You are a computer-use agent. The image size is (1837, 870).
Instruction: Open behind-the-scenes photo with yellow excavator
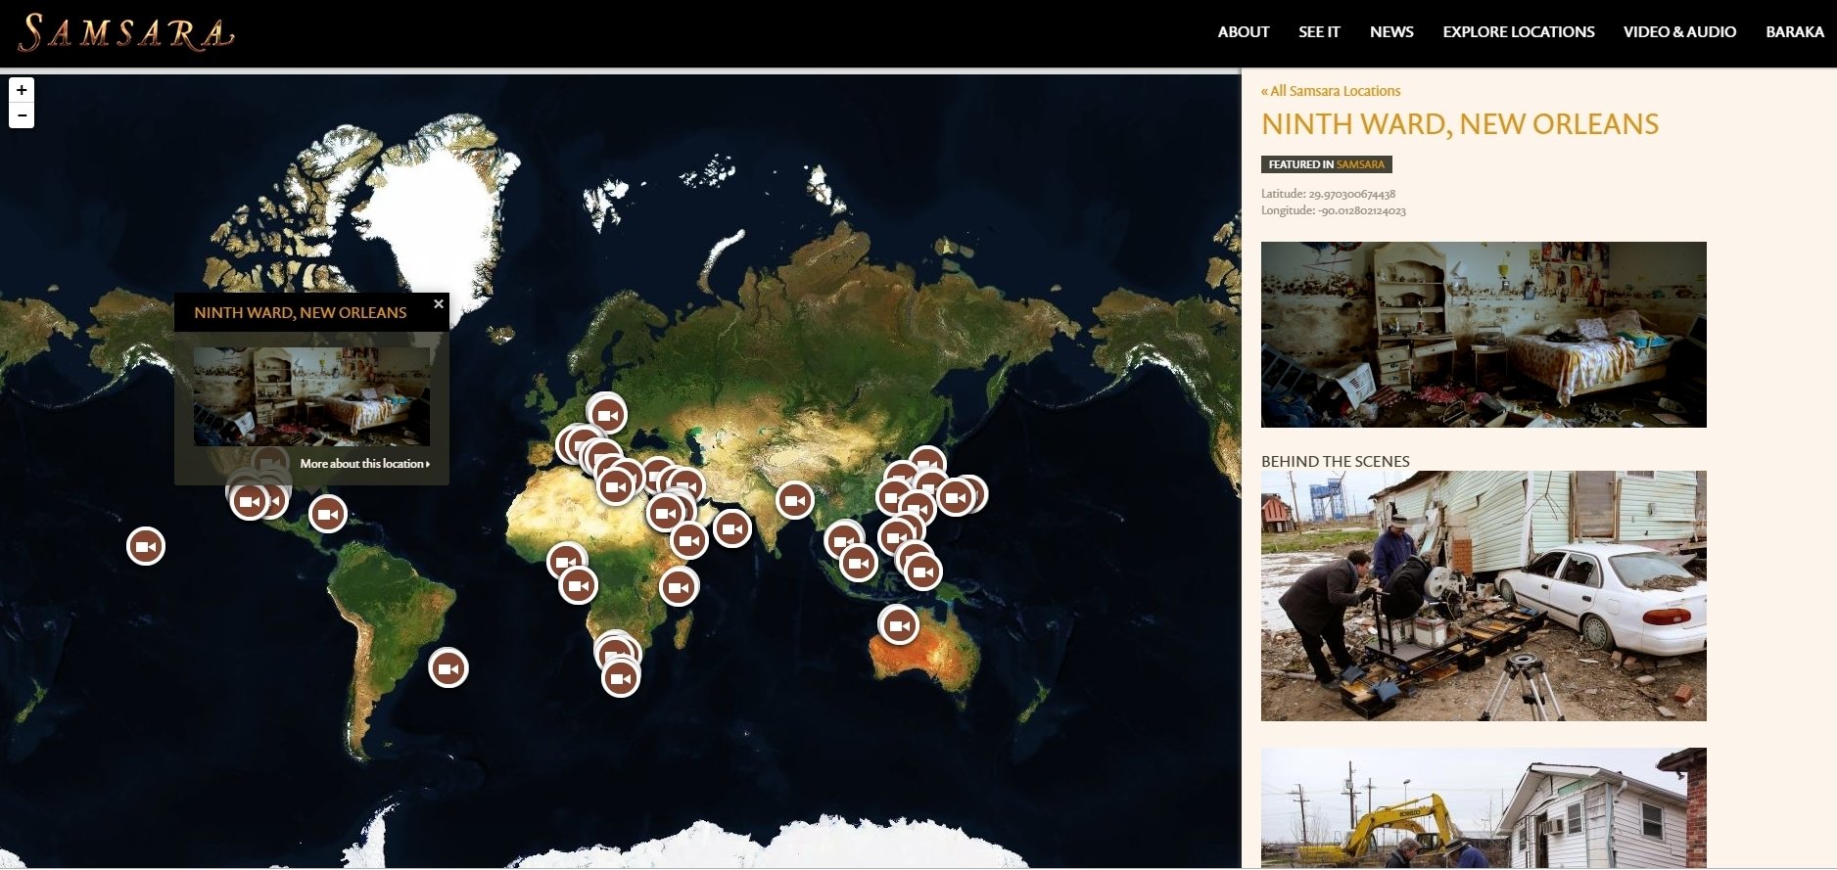pos(1484,808)
